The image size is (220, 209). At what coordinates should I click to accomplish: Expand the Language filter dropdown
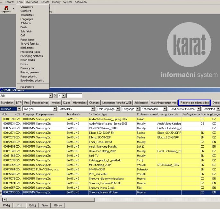coord(138,109)
